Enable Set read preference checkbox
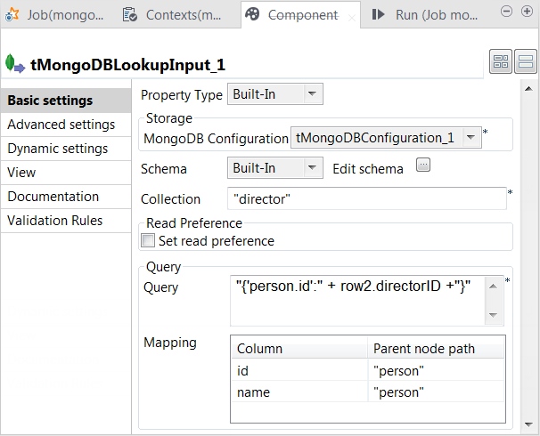 click(x=148, y=241)
